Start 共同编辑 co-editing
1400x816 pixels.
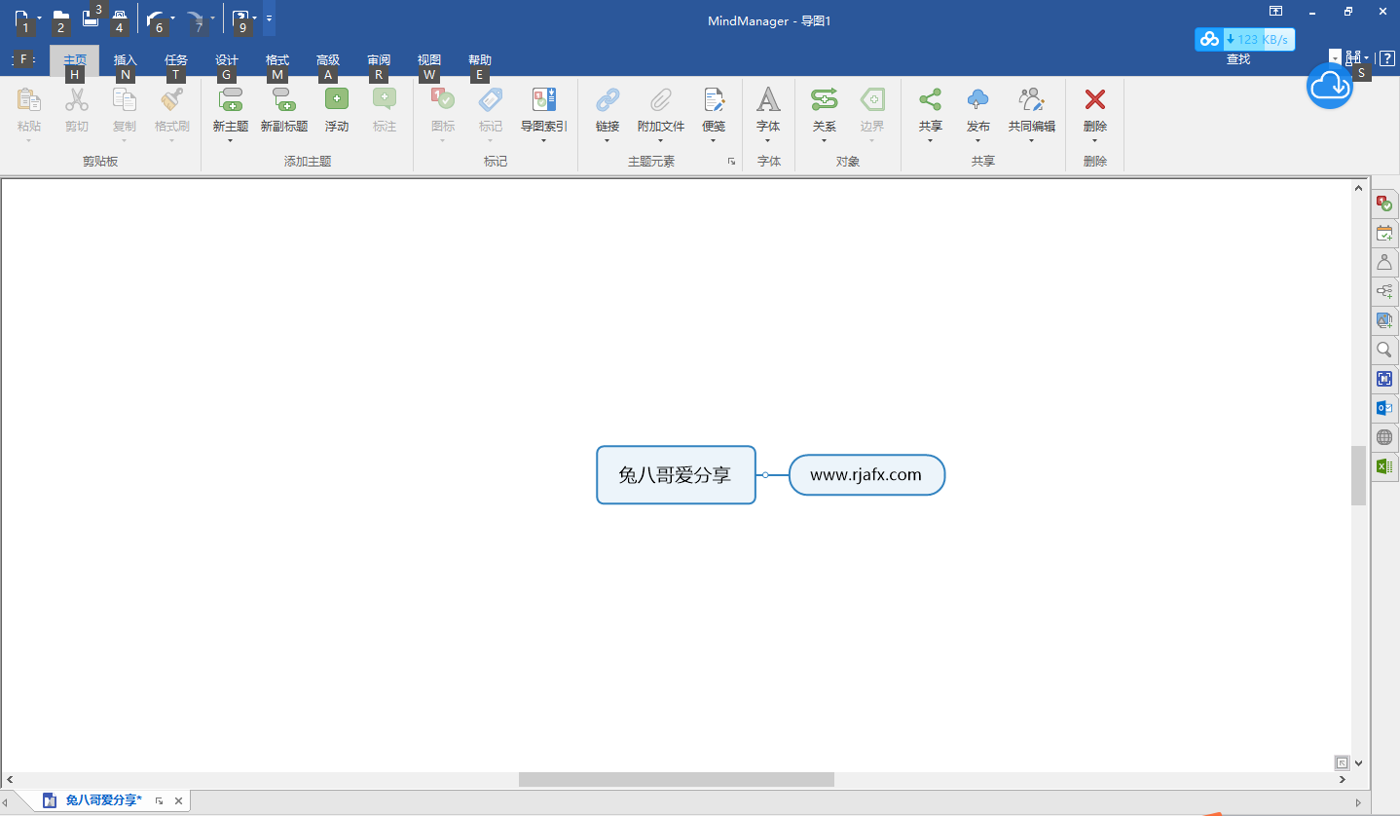tap(1030, 110)
